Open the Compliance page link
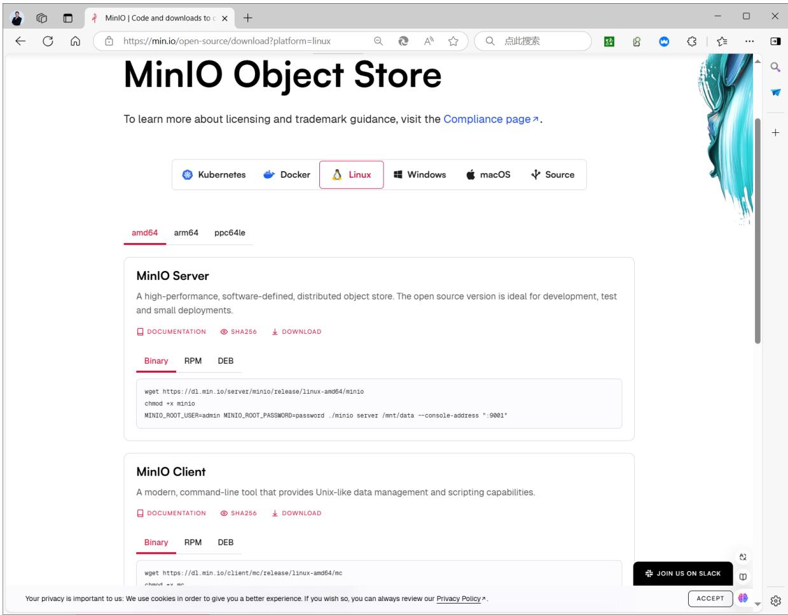This screenshot has height=615, width=788. [491, 119]
